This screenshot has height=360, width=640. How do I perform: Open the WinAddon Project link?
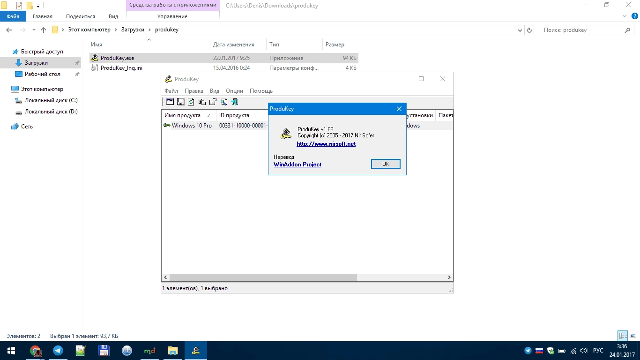point(298,165)
